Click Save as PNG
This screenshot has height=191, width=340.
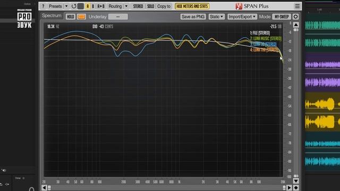[x=193, y=16]
